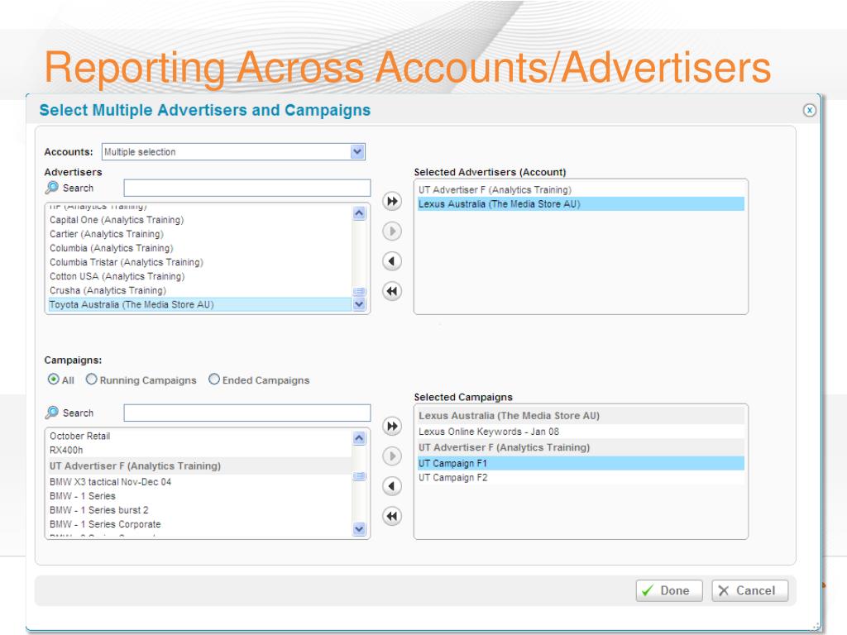This screenshot has height=635, width=847.
Task: Select UT Advertiser F in Selected Advertisers
Action: 581,189
